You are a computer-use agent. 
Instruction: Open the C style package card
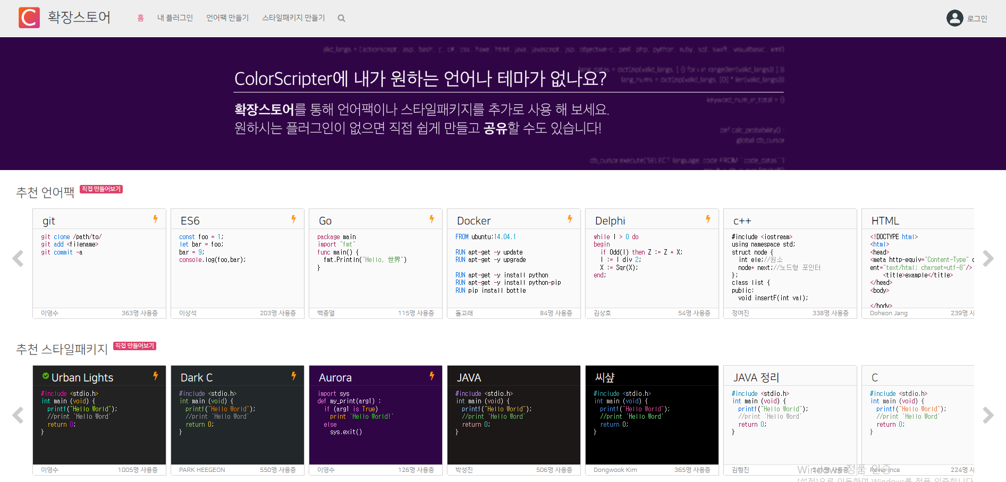918,420
